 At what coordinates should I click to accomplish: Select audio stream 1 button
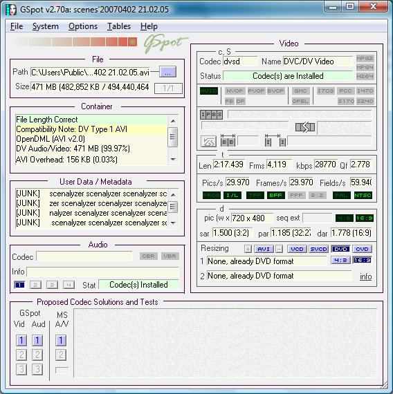[19, 285]
